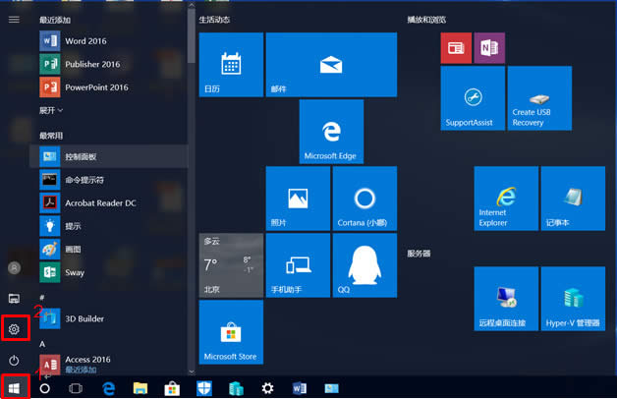Click the Power button icon
This screenshot has height=399, width=617.
tap(14, 361)
